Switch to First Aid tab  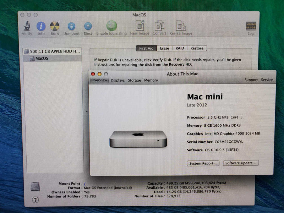146,48
